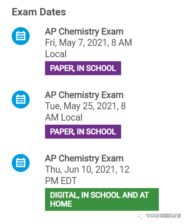Viewport: 187px width, 224px height.
Task: Open the third AP Chemistry Exam title
Action: click(84, 158)
